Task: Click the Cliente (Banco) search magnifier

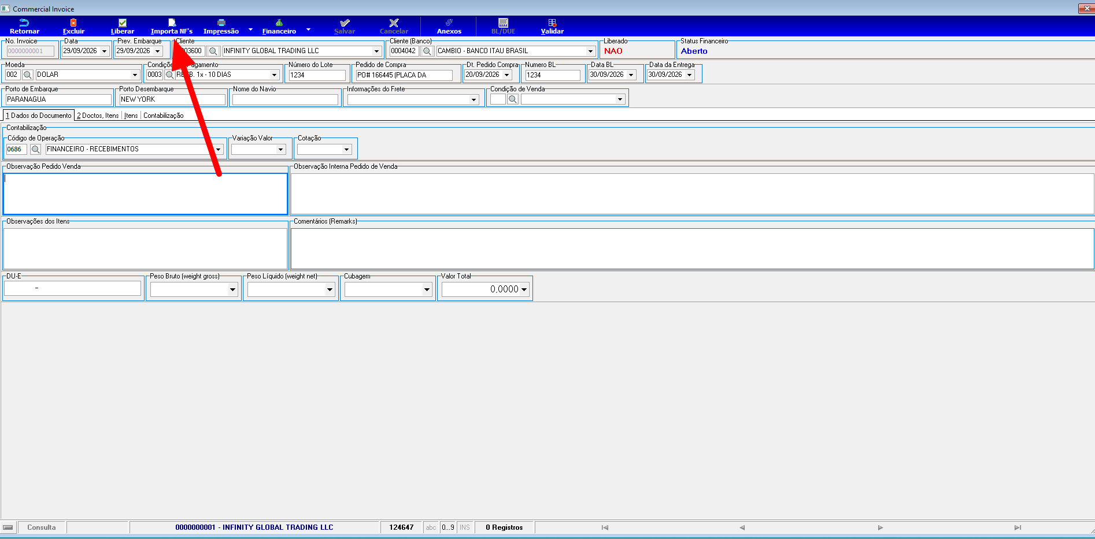Action: point(427,51)
